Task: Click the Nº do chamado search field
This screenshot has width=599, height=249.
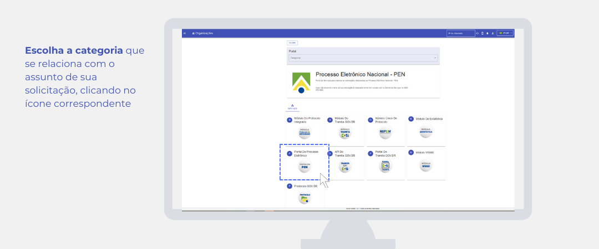Action: click(x=461, y=33)
